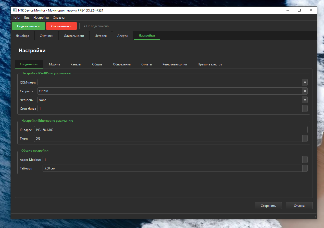
Task: Click the 'IP-адрес:' label
Action: (x=26, y=130)
